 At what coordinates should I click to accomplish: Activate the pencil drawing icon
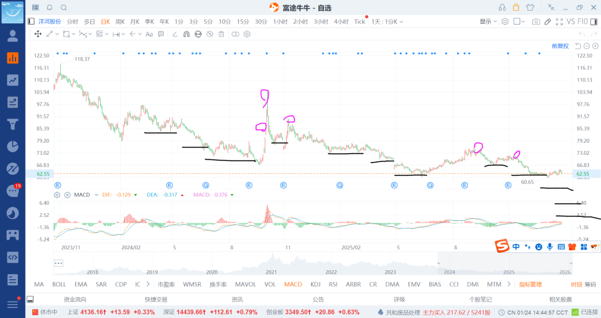(548, 22)
